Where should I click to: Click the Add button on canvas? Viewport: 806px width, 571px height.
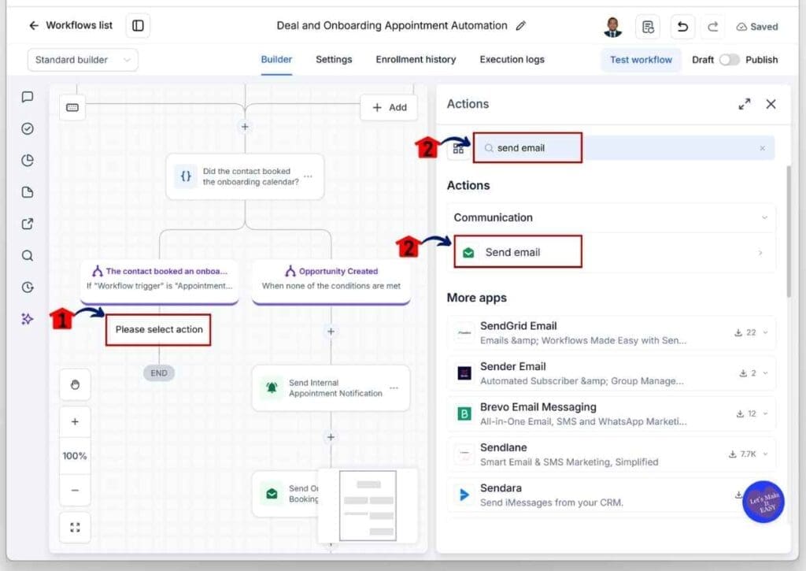(x=389, y=108)
